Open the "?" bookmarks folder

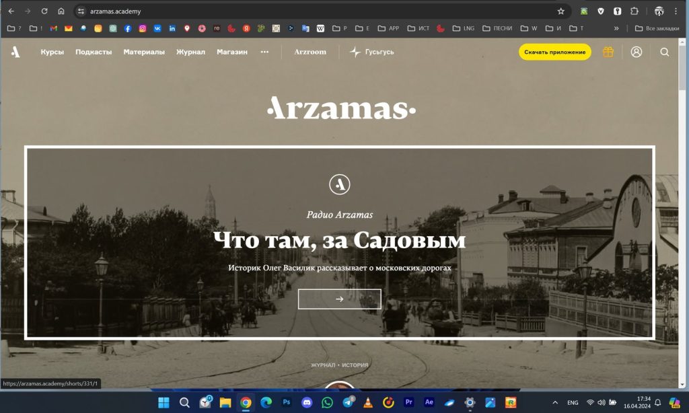click(x=14, y=28)
